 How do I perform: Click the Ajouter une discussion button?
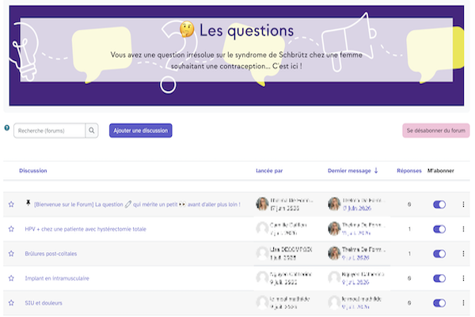[141, 131]
